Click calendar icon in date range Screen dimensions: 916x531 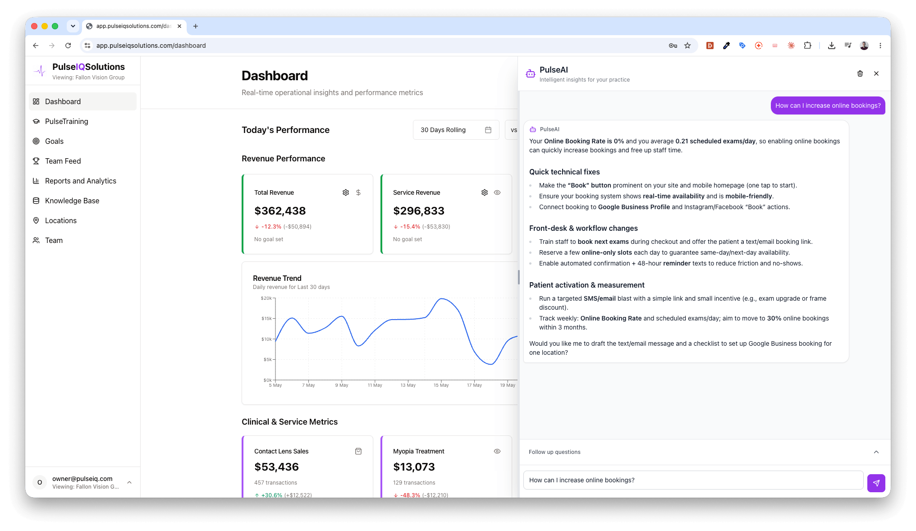[488, 130]
